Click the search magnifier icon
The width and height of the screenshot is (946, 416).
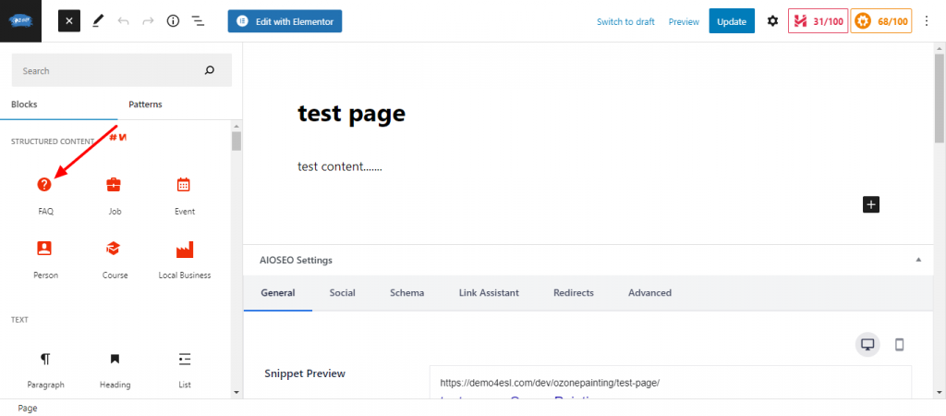coord(210,70)
